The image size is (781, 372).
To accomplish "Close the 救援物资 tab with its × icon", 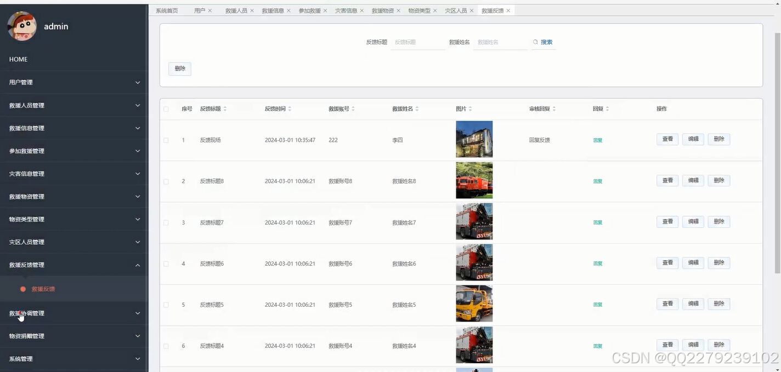I will (x=399, y=10).
